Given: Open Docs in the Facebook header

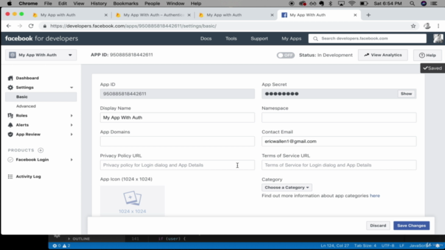Looking at the screenshot, I should 206,39.
